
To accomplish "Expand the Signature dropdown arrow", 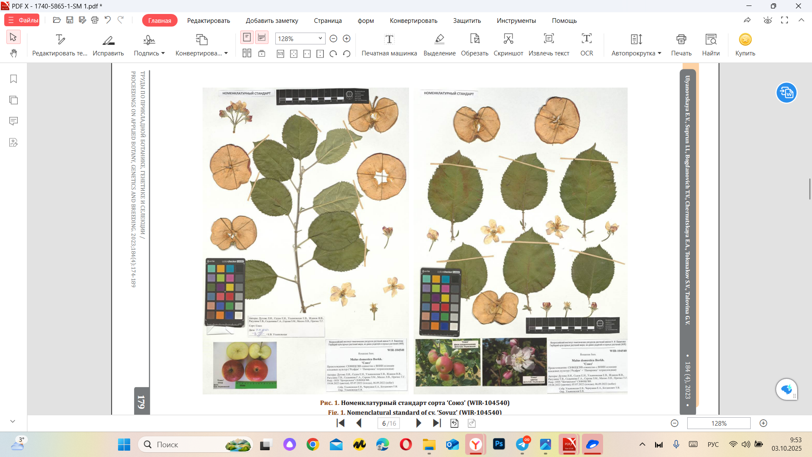I will tap(163, 53).
